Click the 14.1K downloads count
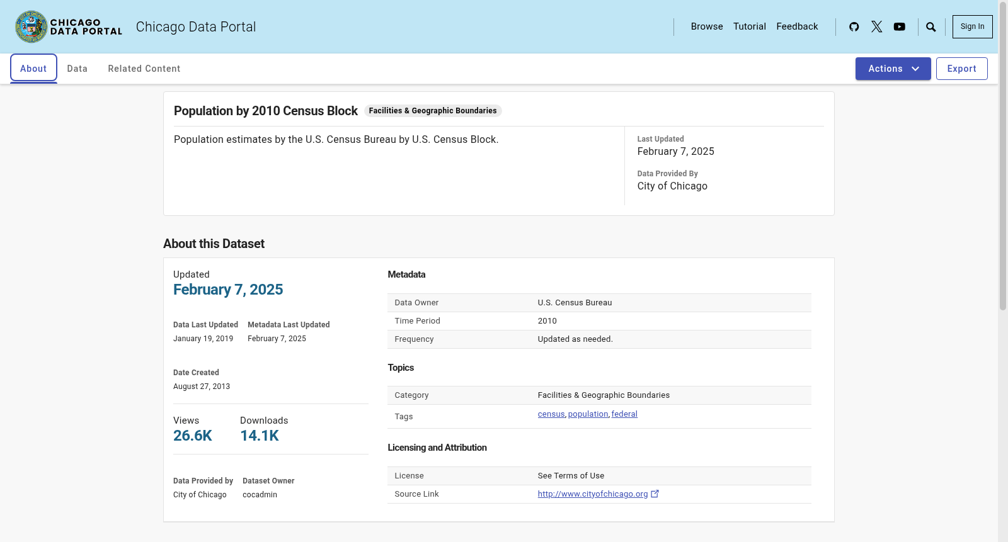The width and height of the screenshot is (1008, 542). pos(260,436)
